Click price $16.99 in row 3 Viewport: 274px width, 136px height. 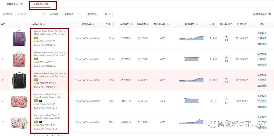(213, 80)
